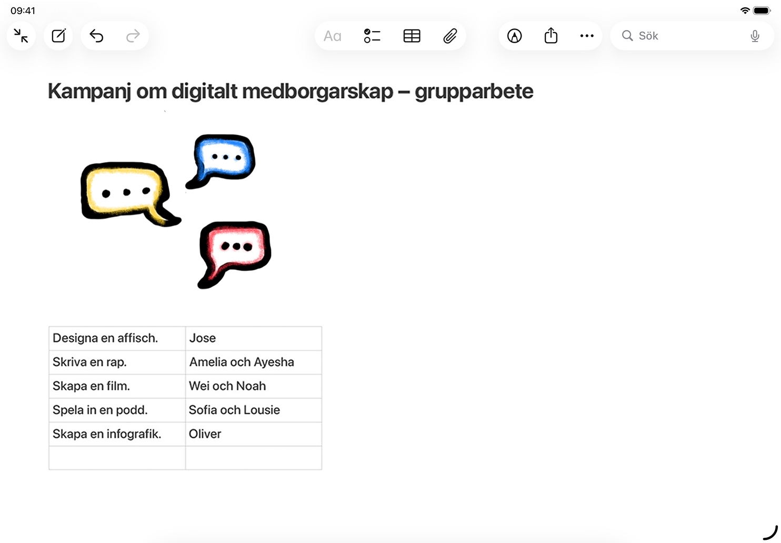Create a new note with the compose icon

click(x=58, y=36)
